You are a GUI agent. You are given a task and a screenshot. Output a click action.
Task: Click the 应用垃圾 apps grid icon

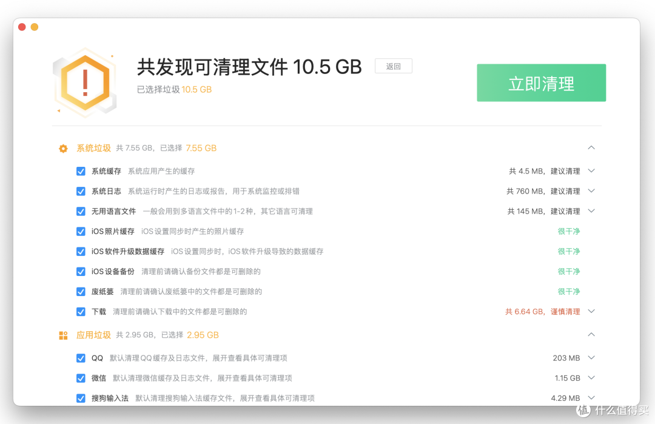63,335
